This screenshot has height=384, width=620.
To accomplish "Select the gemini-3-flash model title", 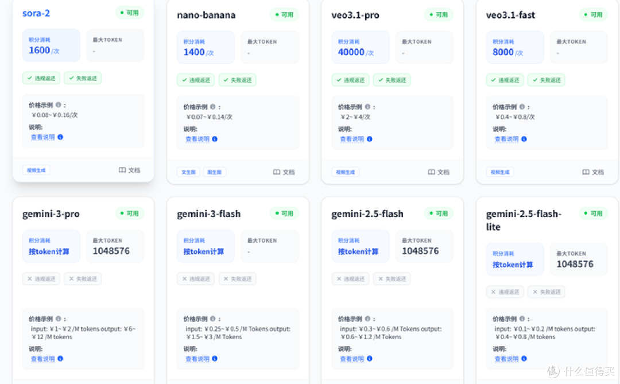I will click(x=209, y=214).
